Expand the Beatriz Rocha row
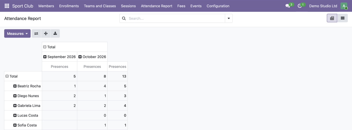 tap(23, 86)
